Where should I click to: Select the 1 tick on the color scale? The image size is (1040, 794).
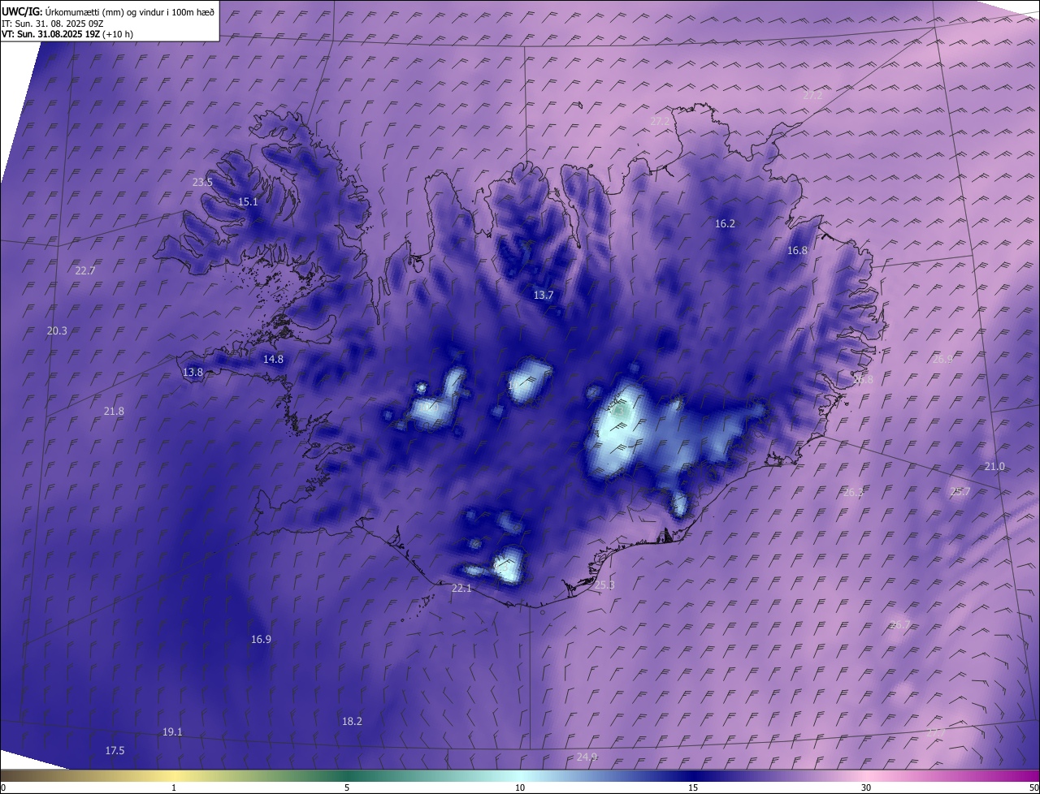coord(174,788)
